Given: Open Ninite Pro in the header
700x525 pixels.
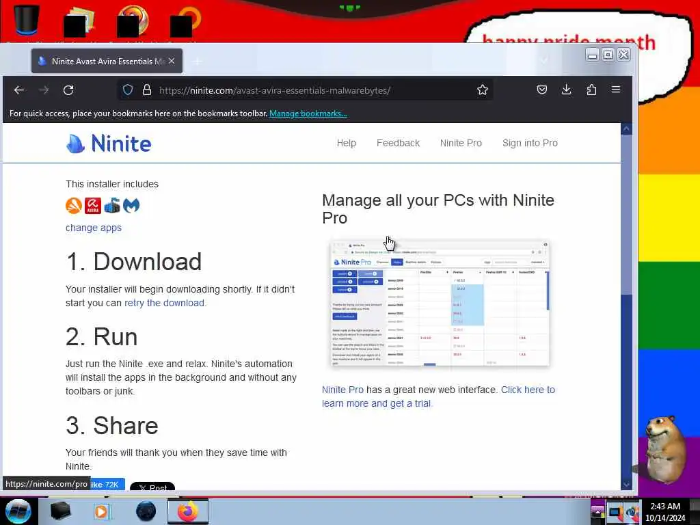Looking at the screenshot, I should click(461, 144).
